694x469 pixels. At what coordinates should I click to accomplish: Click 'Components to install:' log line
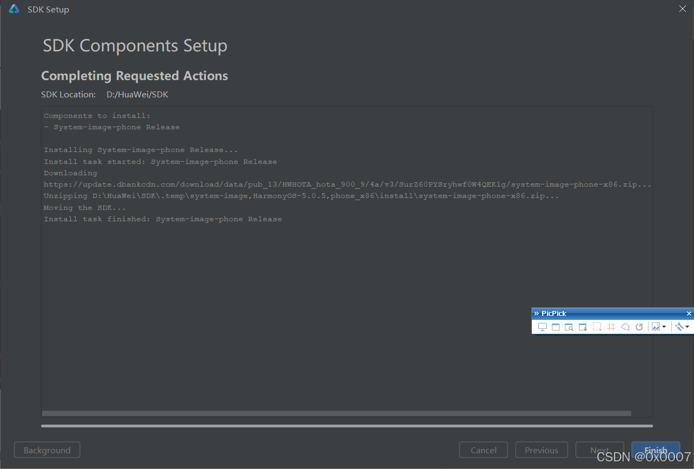point(97,116)
